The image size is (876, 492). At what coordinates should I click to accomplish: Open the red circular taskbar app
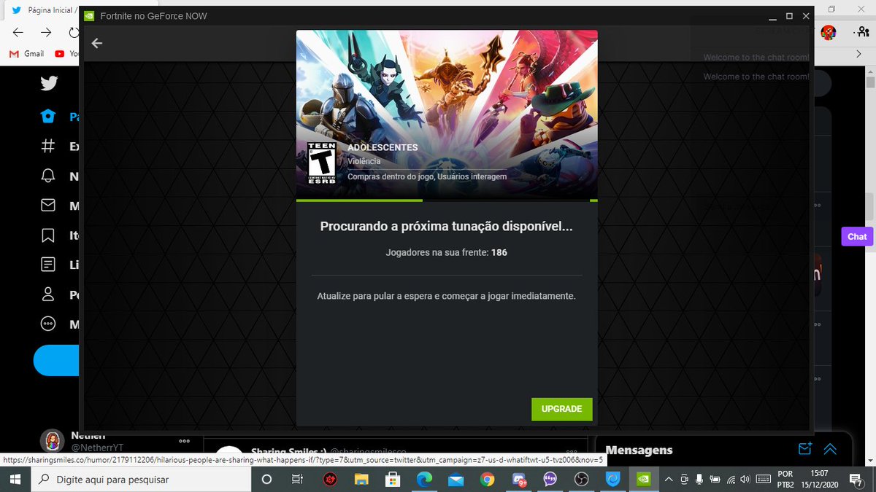[329, 480]
